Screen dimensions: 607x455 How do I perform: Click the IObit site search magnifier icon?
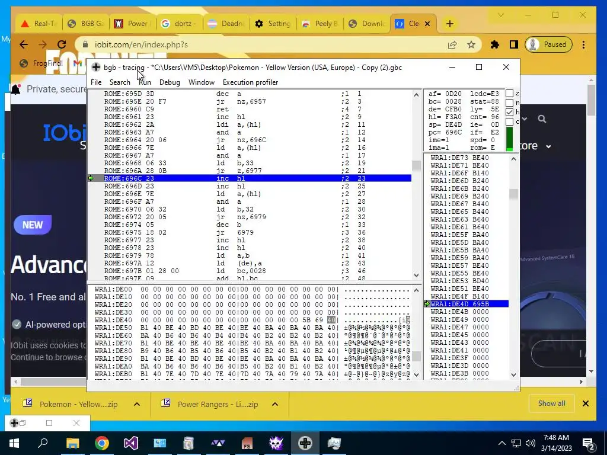click(542, 119)
